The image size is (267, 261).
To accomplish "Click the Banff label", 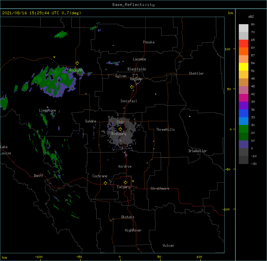I will [38, 176].
